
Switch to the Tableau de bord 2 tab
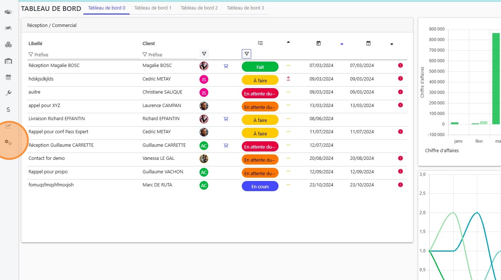[x=199, y=8]
